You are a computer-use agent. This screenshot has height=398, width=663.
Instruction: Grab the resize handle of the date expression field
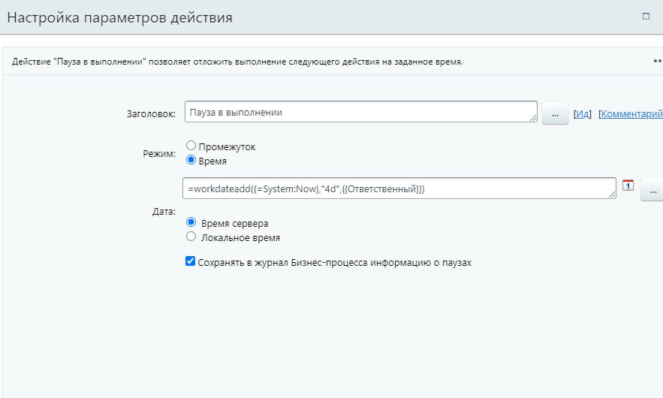coord(612,194)
